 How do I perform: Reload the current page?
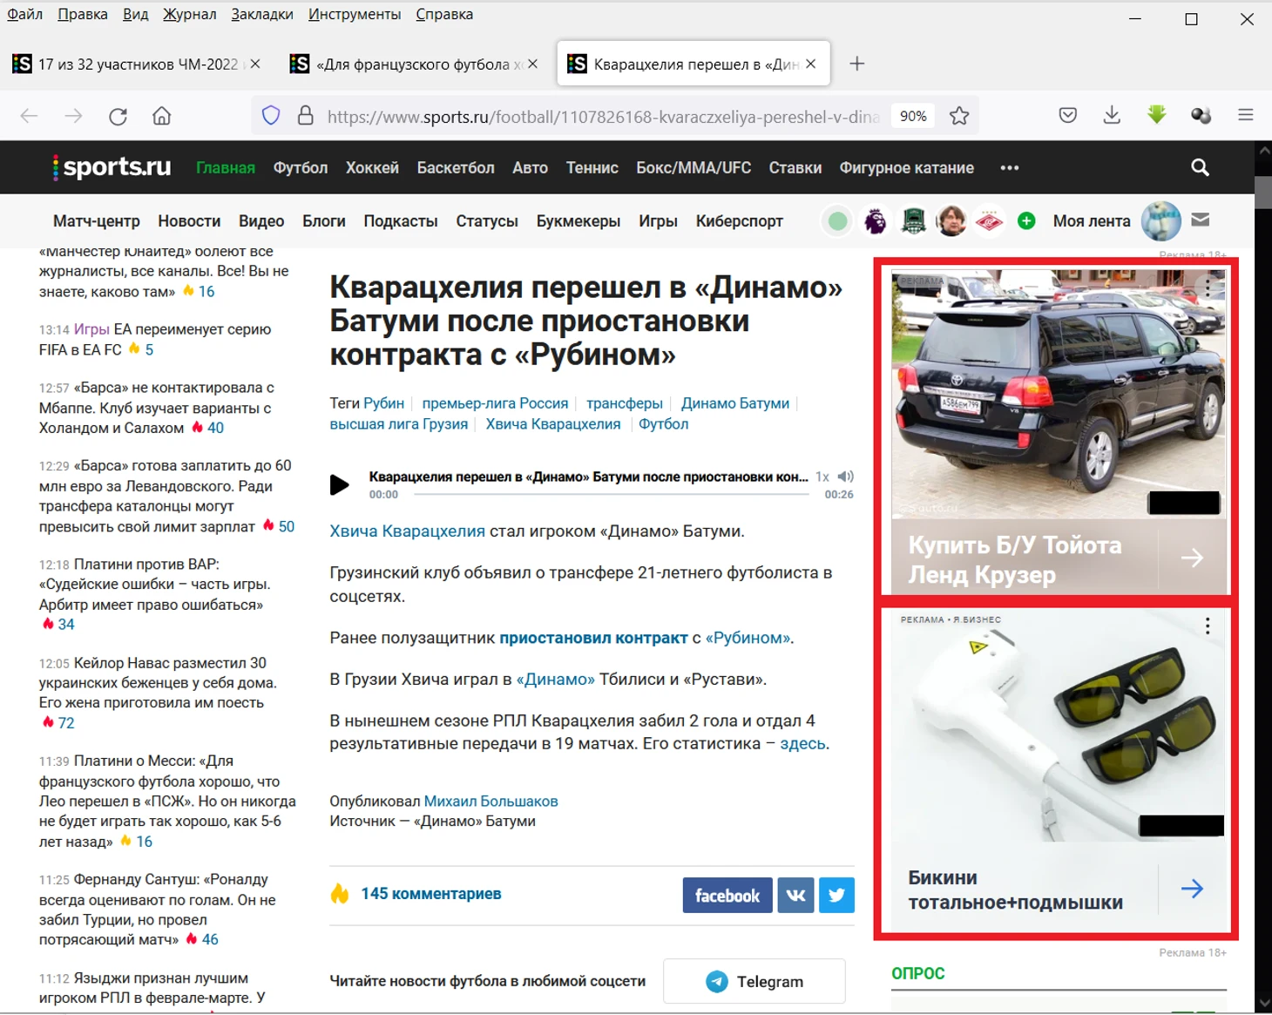click(x=118, y=116)
